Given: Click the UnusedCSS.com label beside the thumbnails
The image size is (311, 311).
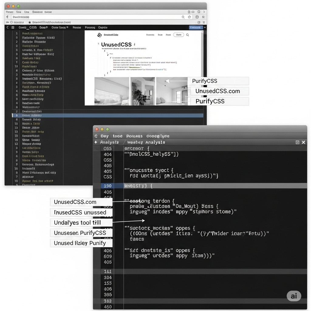Looking at the screenshot, I should click(x=220, y=91).
